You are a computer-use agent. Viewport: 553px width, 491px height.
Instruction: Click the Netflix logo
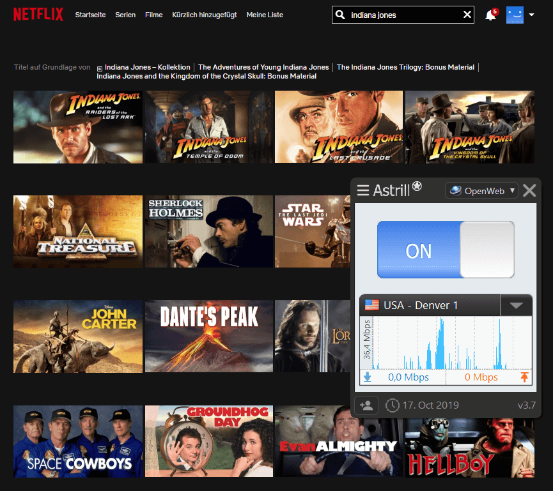pyautogui.click(x=38, y=15)
